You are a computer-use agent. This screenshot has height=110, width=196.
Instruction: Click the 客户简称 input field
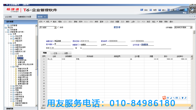tap(63, 44)
